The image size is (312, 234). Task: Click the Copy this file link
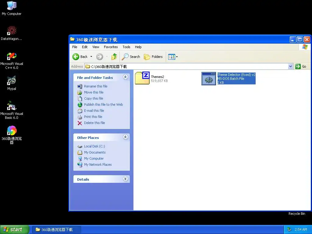pyautogui.click(x=94, y=98)
